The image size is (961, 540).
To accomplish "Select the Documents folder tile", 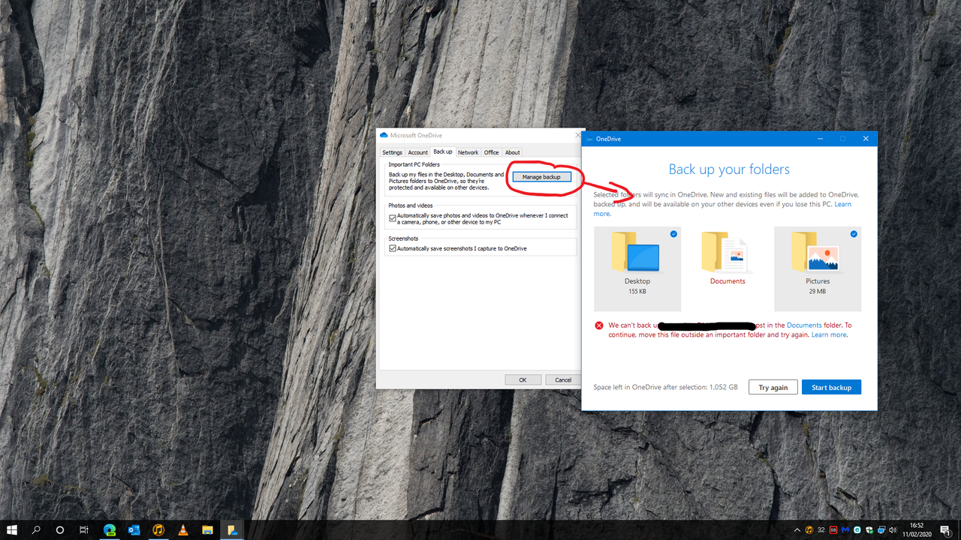I will click(x=728, y=268).
